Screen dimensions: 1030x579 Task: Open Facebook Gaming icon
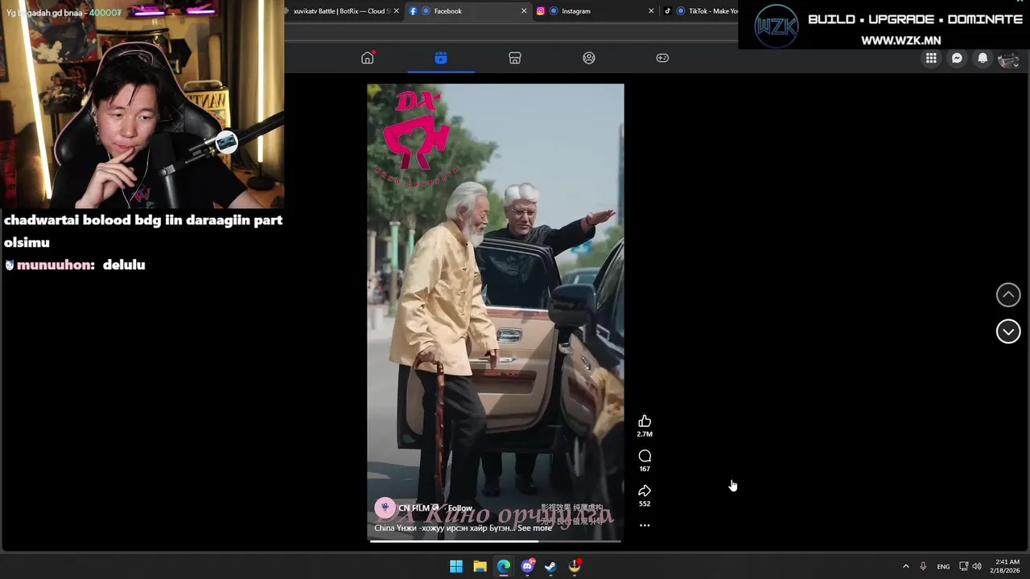pyautogui.click(x=662, y=58)
